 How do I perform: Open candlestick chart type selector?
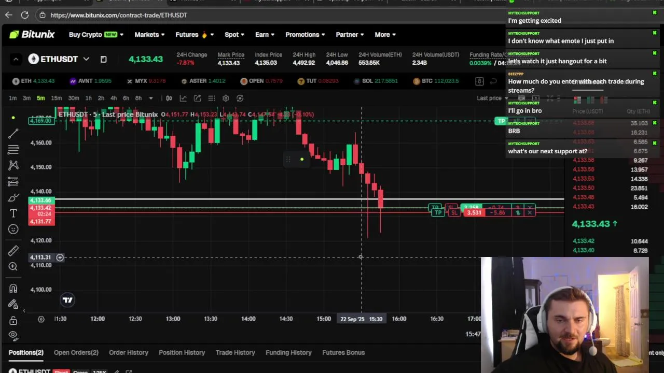click(169, 98)
